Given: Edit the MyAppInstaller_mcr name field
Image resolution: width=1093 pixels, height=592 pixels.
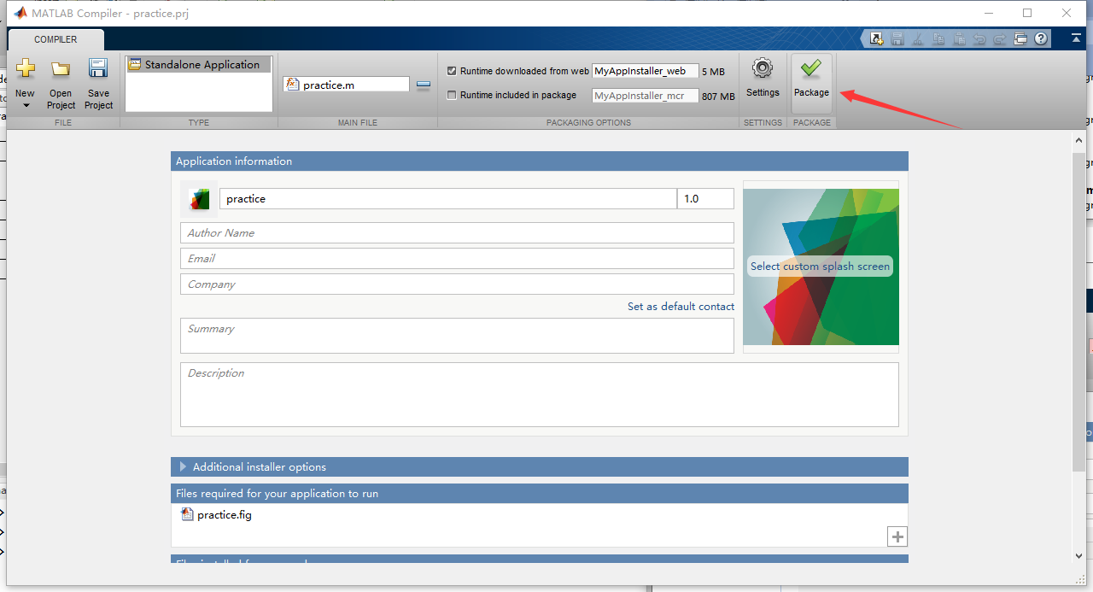Looking at the screenshot, I should (645, 96).
